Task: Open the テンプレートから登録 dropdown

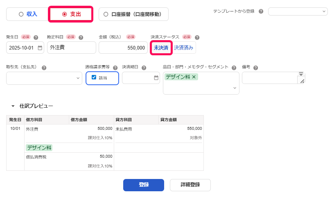Action: pos(298,11)
